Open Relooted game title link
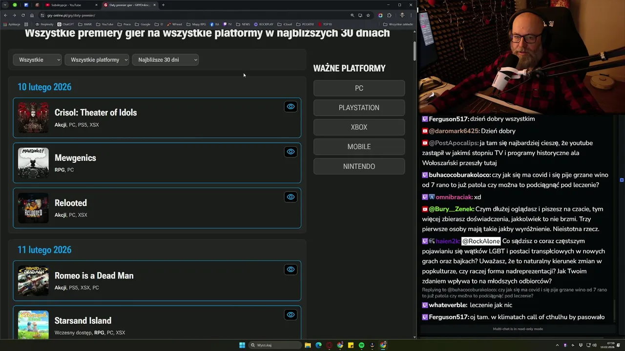Image resolution: width=625 pixels, height=351 pixels. [71, 203]
